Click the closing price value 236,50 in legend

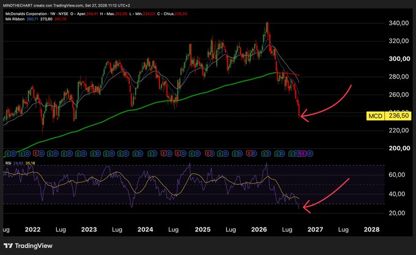point(180,14)
